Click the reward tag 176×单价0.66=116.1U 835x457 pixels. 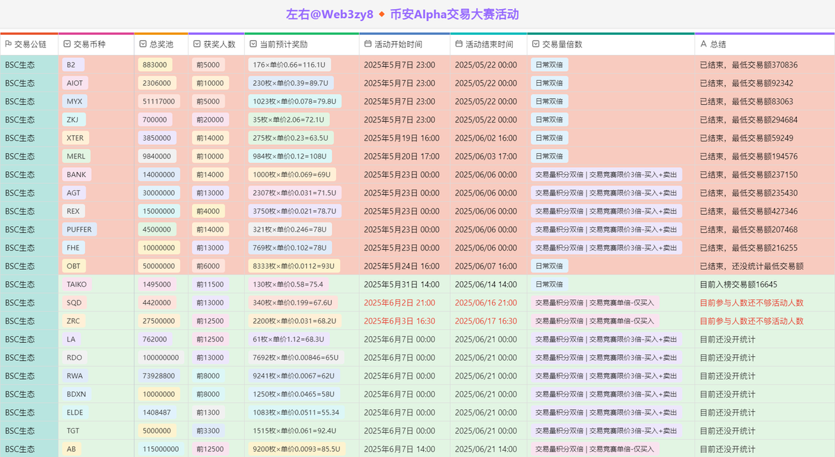tap(289, 65)
